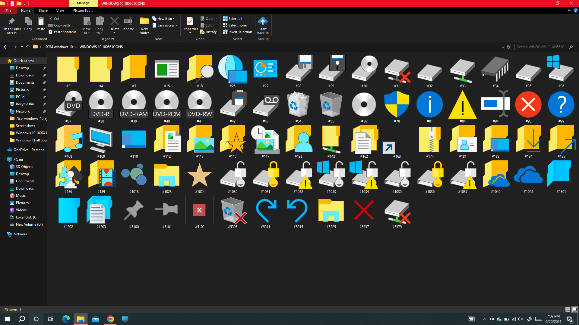
Task: Open the DVD drive icon #37
Action: pyautogui.click(x=68, y=104)
